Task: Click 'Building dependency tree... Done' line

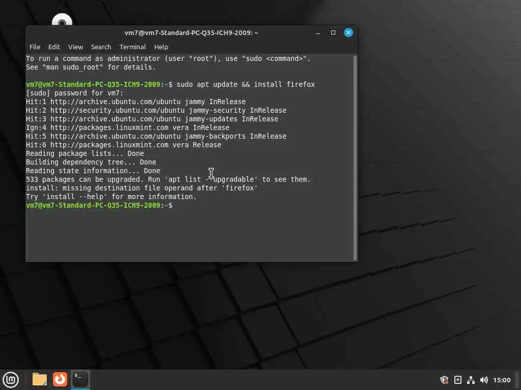Action: point(91,162)
